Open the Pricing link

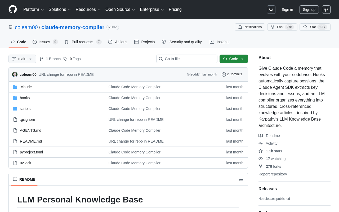click(175, 10)
